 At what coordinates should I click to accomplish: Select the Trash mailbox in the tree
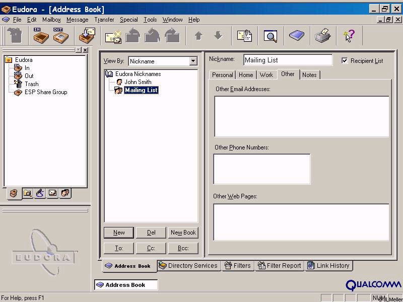coord(32,84)
